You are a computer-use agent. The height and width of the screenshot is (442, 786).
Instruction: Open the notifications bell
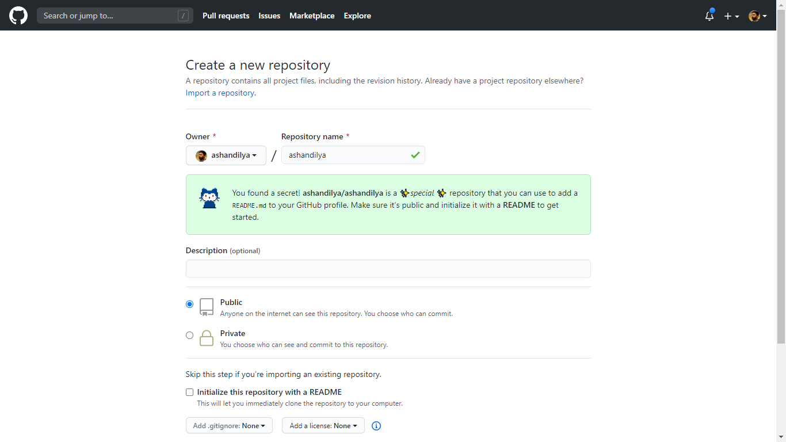point(709,16)
